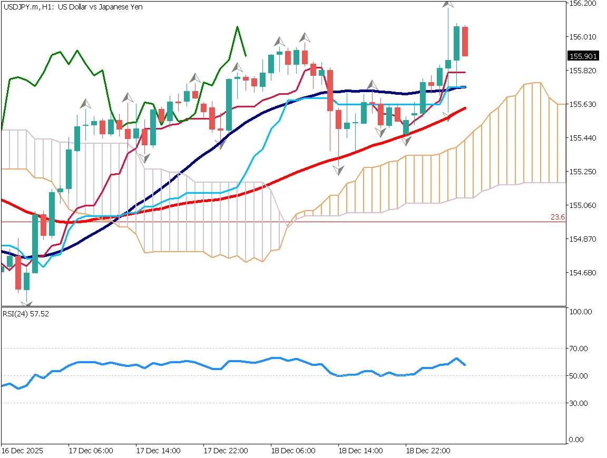Click the down-arrow marker below the 16 Dec lows
Viewport: 607px width, 458px height.
pyautogui.click(x=27, y=303)
